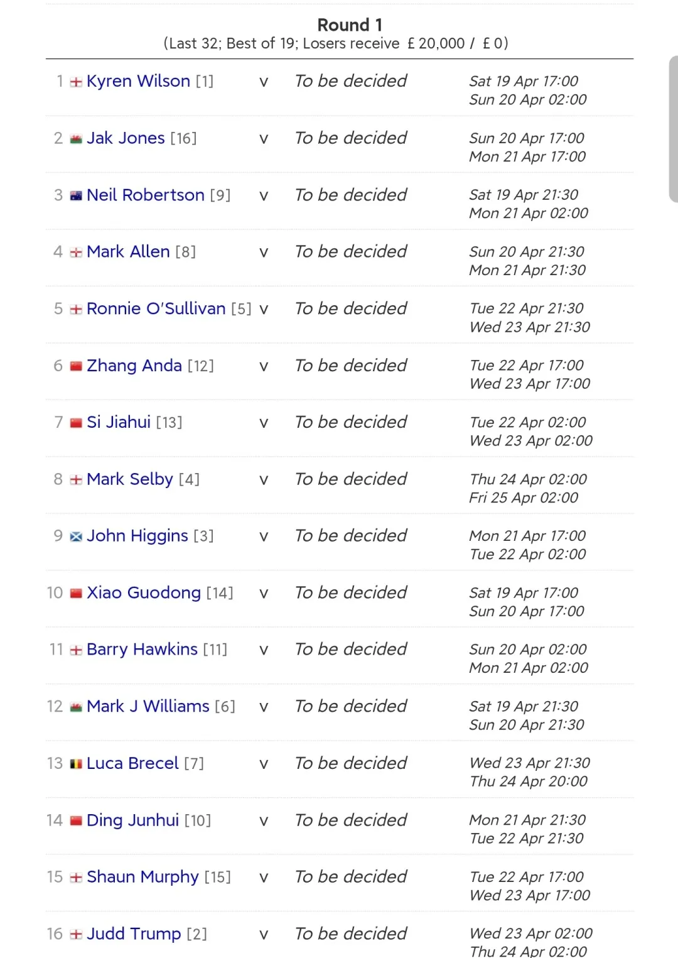Select the Shaun Murphy link
The height and width of the screenshot is (958, 678).
coord(143,878)
